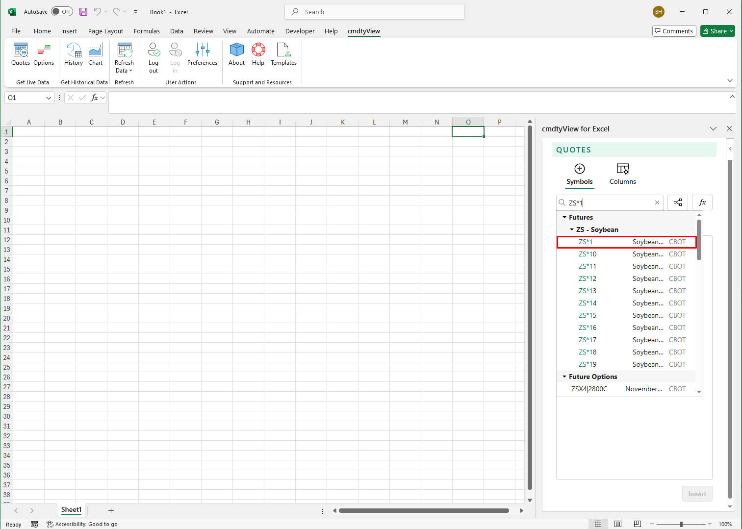Click the zoom in plus button
742x529 pixels.
710,524
